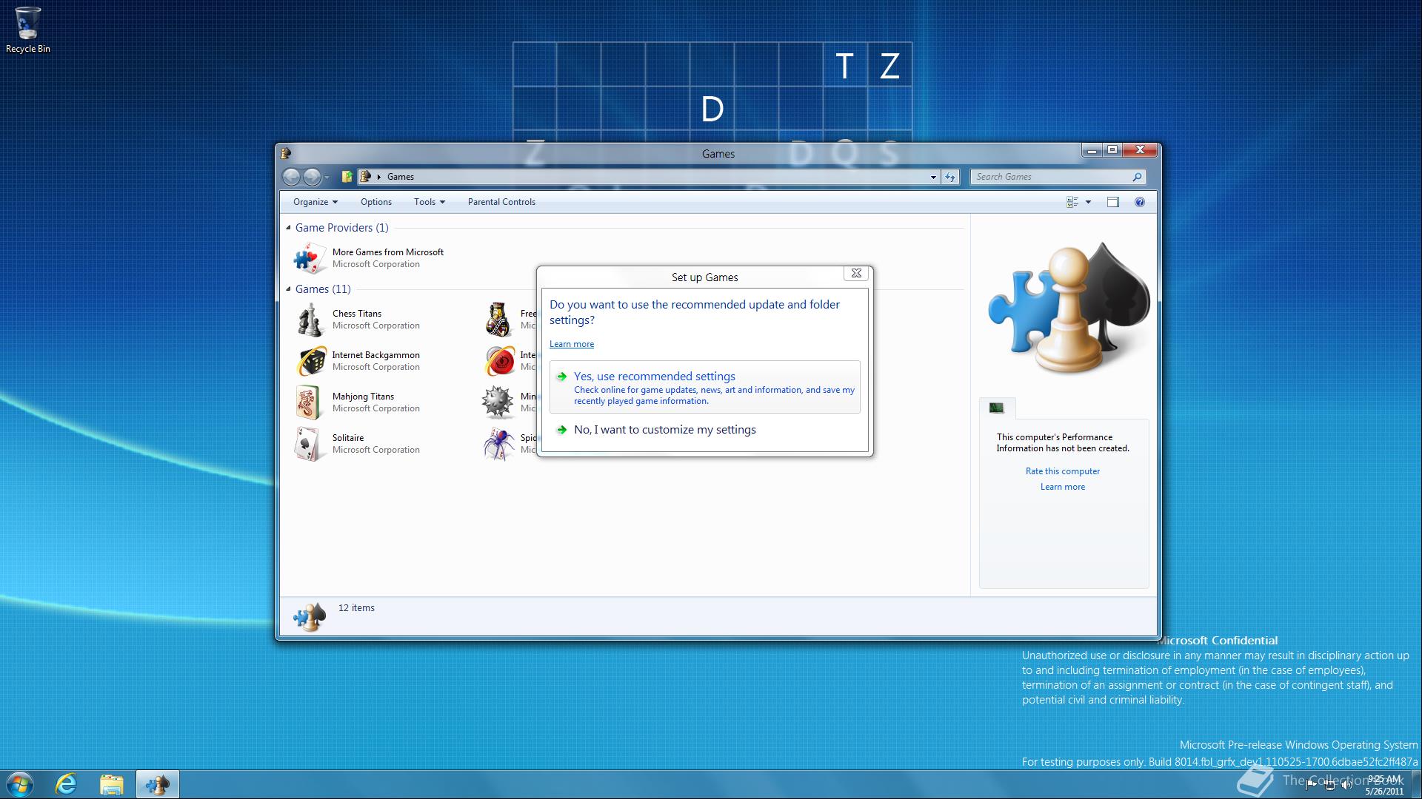Click the Games address bar path
Screen dimensions: 1422x799
(401, 177)
